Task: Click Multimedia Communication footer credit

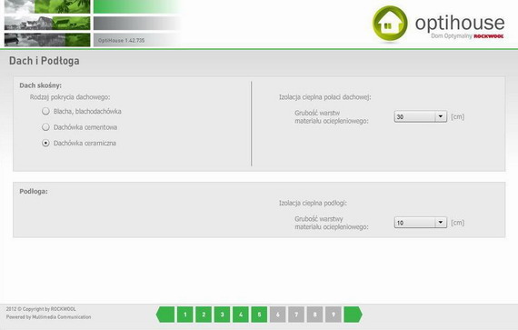Action: click(x=62, y=316)
